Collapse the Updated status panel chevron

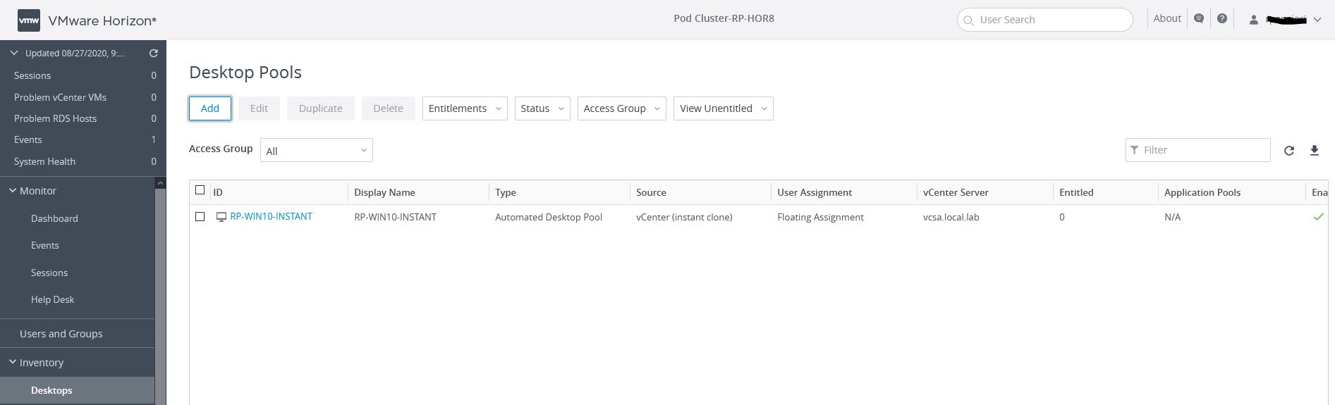coord(13,53)
